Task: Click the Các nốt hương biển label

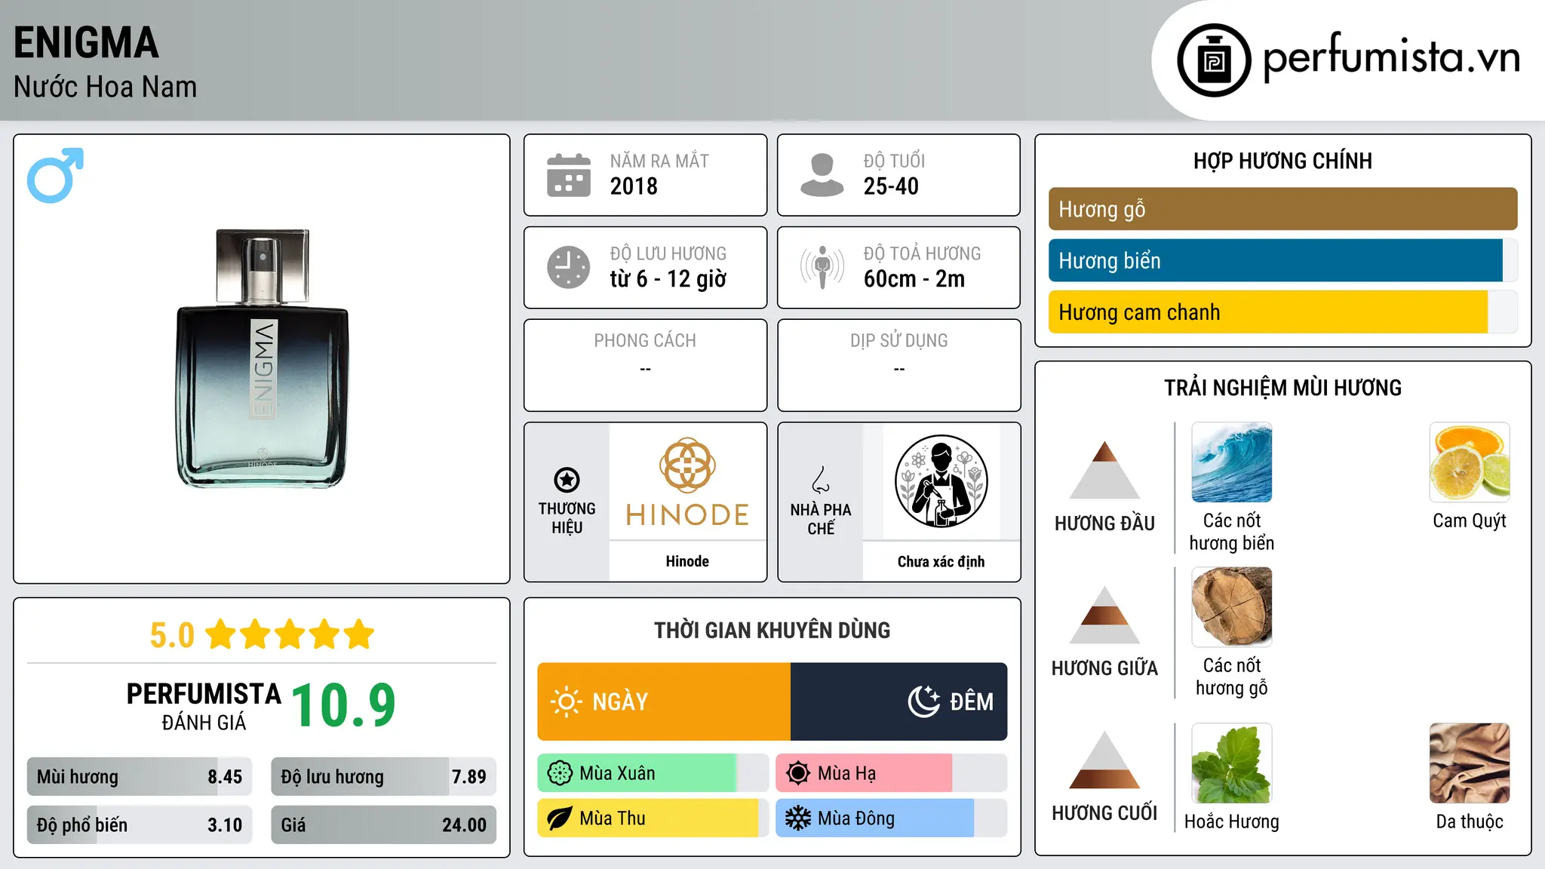Action: 1232,532
